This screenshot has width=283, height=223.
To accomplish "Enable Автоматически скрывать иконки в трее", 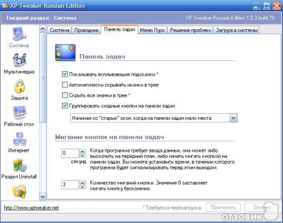I will pyautogui.click(x=65, y=84).
